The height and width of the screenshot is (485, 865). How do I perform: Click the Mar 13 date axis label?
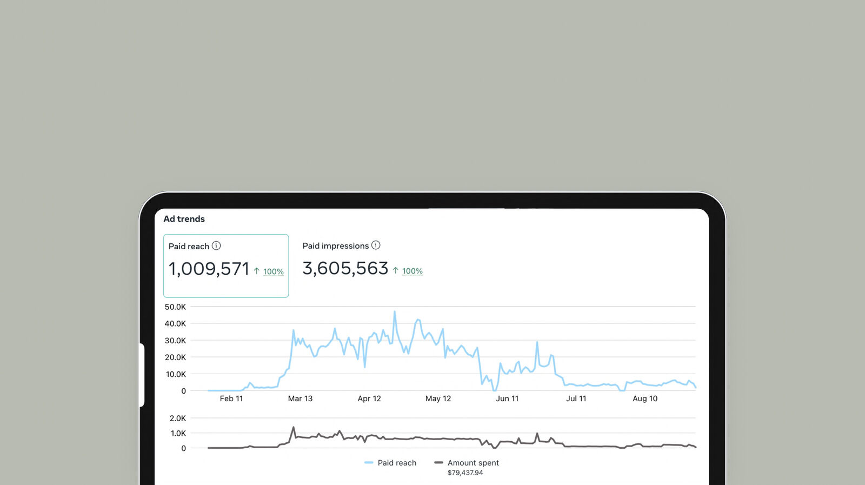[300, 398]
